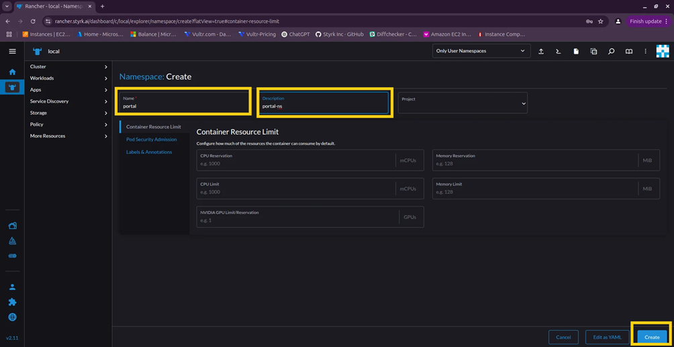Open the Amazon EC2 In... bookmark
This screenshot has width=674, height=347.
(x=448, y=34)
